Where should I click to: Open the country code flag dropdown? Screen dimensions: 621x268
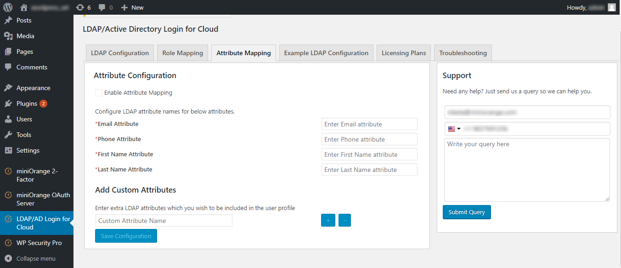[x=453, y=128]
